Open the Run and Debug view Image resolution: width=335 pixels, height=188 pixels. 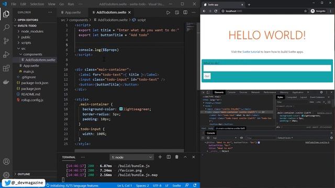pos(6,54)
